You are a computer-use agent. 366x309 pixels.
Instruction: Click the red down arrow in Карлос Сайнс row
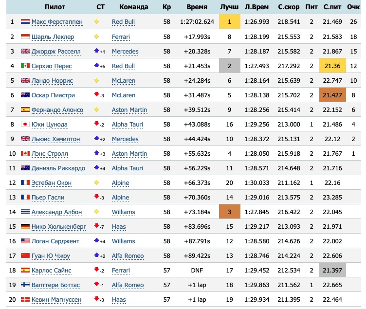tap(96, 269)
